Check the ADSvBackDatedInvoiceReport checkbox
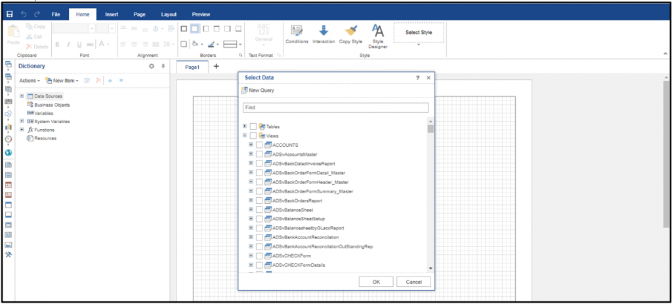This screenshot has width=672, height=304. pos(259,164)
